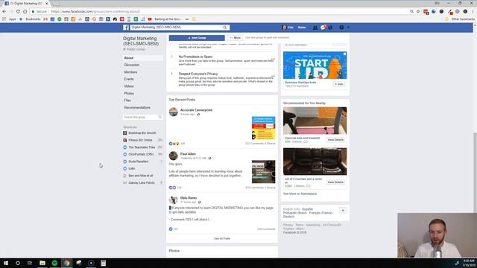Viewport: 477px width, 268px height.
Task: Open the Labs shortcut link
Action: coord(132,169)
